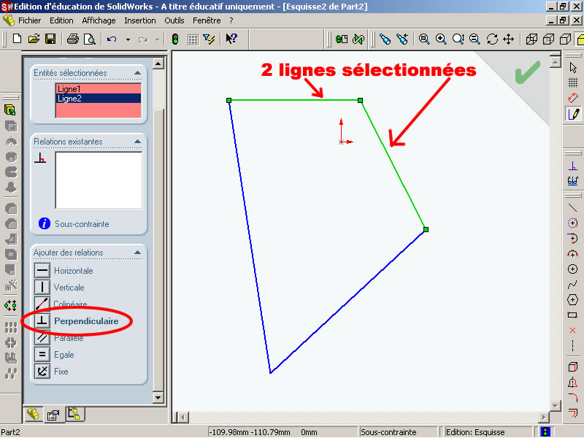Viewport: 584px width, 438px height.
Task: Click the status bar traffic light icon
Action: coord(545,432)
